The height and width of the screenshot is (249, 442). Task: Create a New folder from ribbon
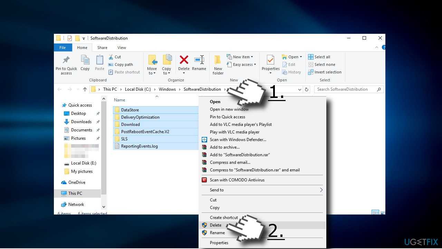pos(218,64)
